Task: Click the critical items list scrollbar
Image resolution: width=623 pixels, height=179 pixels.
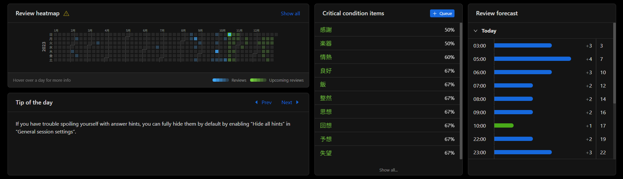Action: (461, 91)
